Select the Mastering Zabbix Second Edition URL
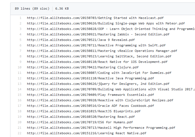195x137 pixels. coord(98,34)
